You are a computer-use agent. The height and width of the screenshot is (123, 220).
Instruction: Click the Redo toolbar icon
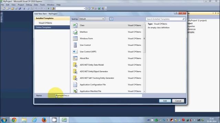click(42, 9)
